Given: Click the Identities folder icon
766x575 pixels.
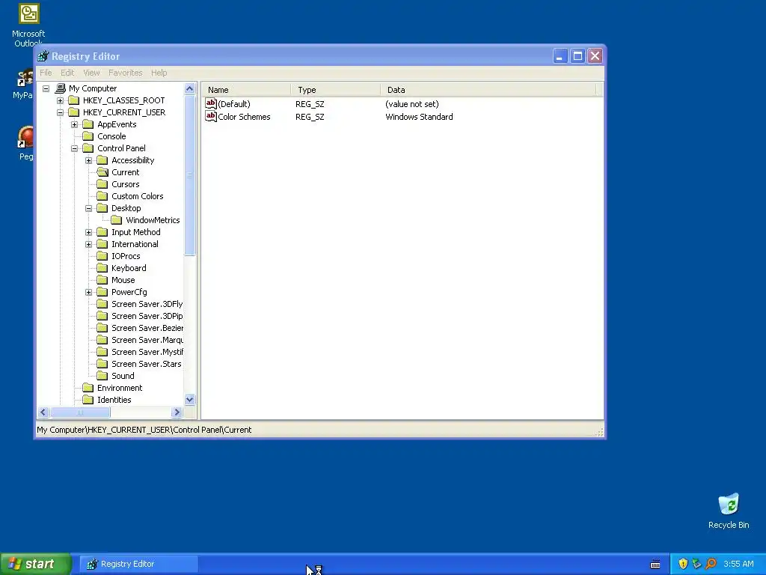Looking at the screenshot, I should coord(88,400).
